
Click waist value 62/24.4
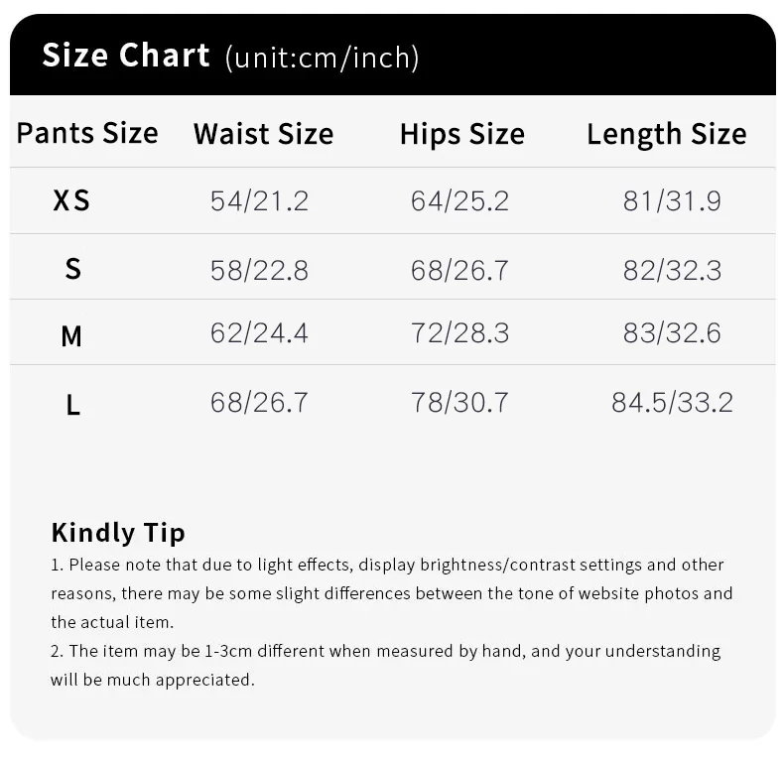pyautogui.click(x=259, y=333)
